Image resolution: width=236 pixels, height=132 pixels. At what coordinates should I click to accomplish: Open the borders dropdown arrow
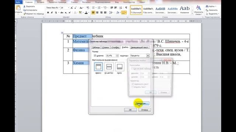(126, 12)
